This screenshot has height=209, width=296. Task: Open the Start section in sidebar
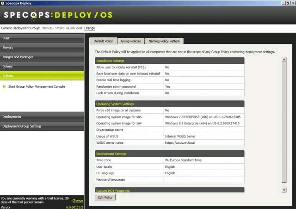point(42,38)
